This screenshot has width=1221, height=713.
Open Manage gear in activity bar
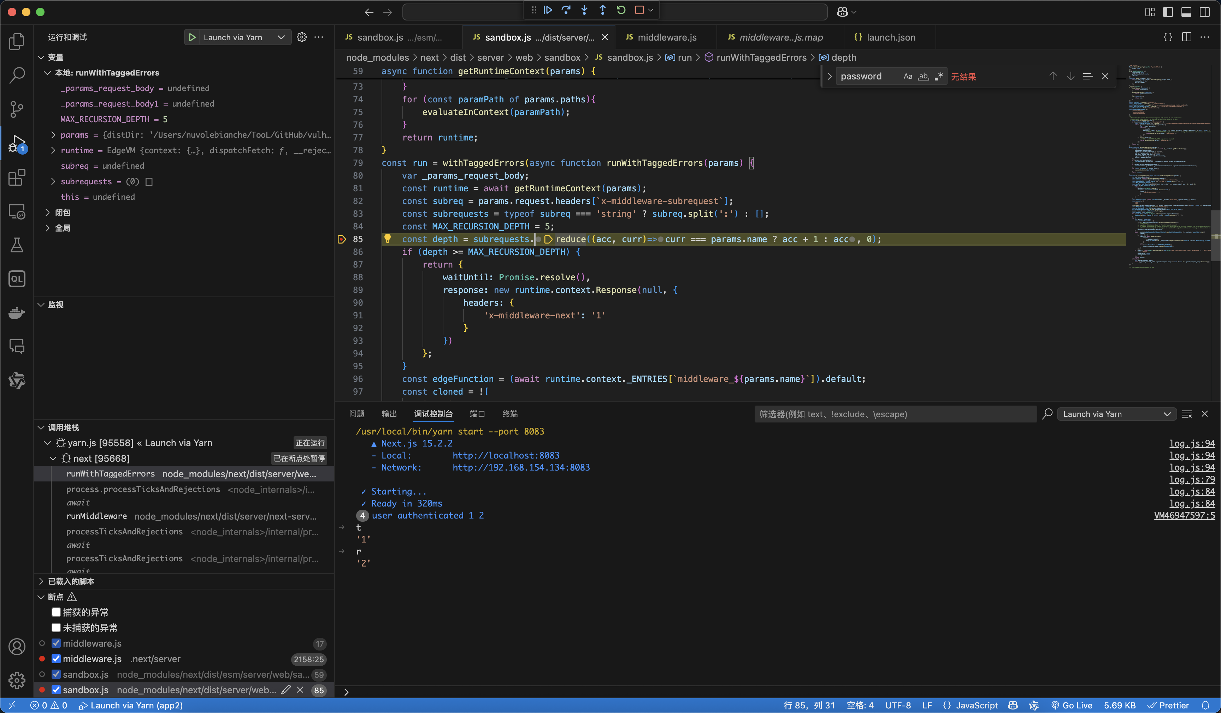[17, 681]
